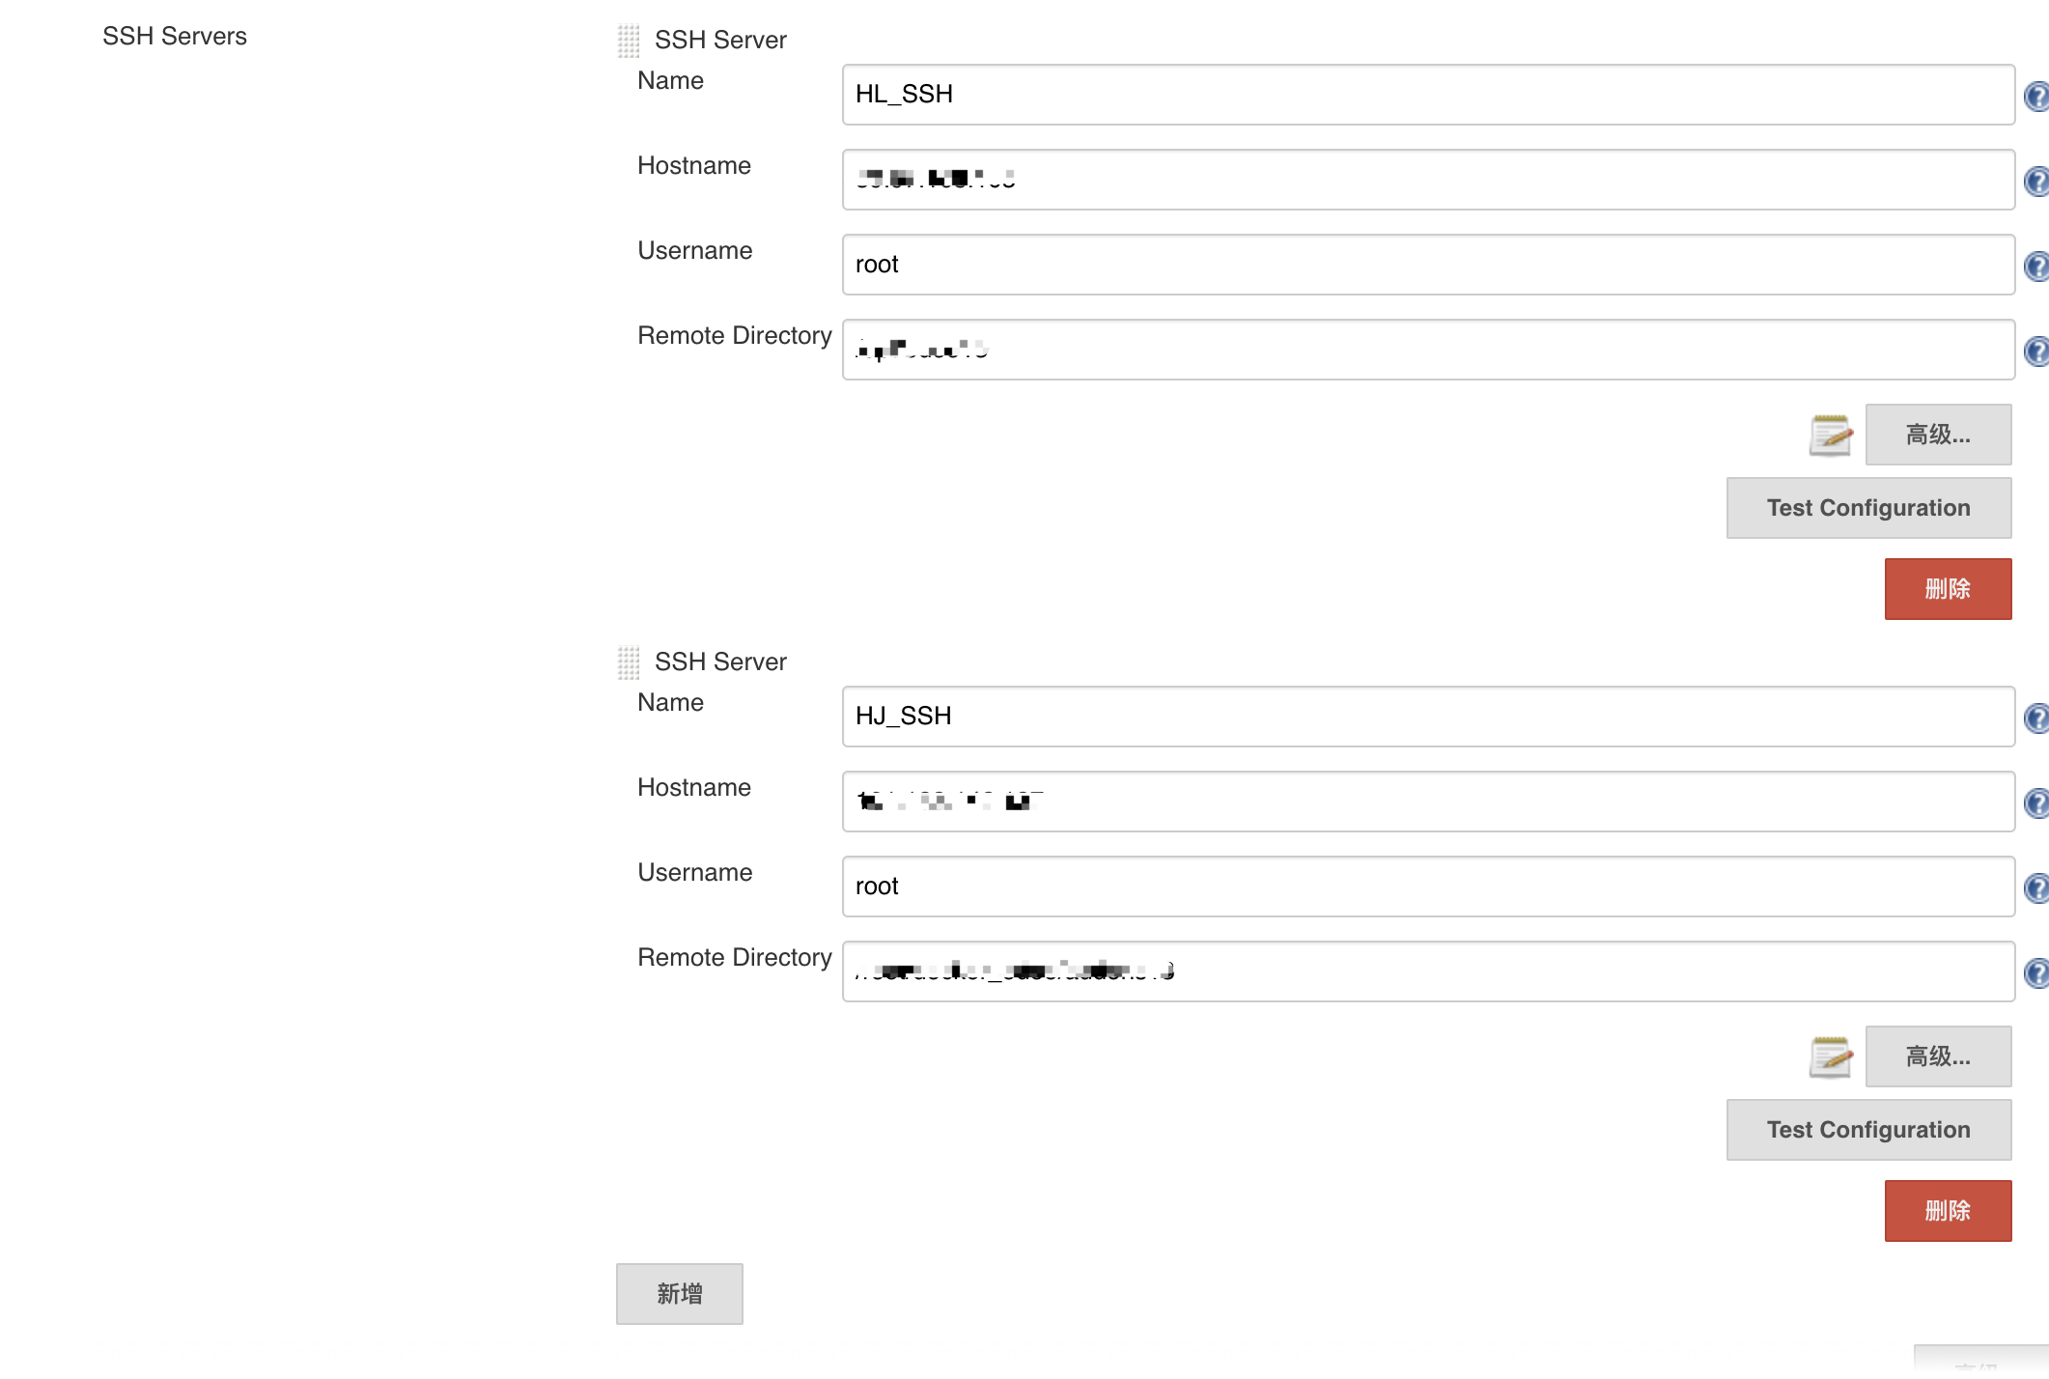Open help for HJ_SSH Name field

(2037, 717)
